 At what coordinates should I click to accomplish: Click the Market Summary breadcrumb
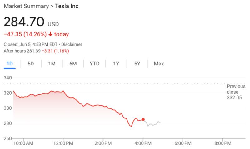[x=26, y=6]
